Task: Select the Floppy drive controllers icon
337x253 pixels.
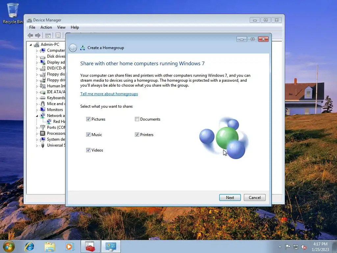Action: pos(42,80)
